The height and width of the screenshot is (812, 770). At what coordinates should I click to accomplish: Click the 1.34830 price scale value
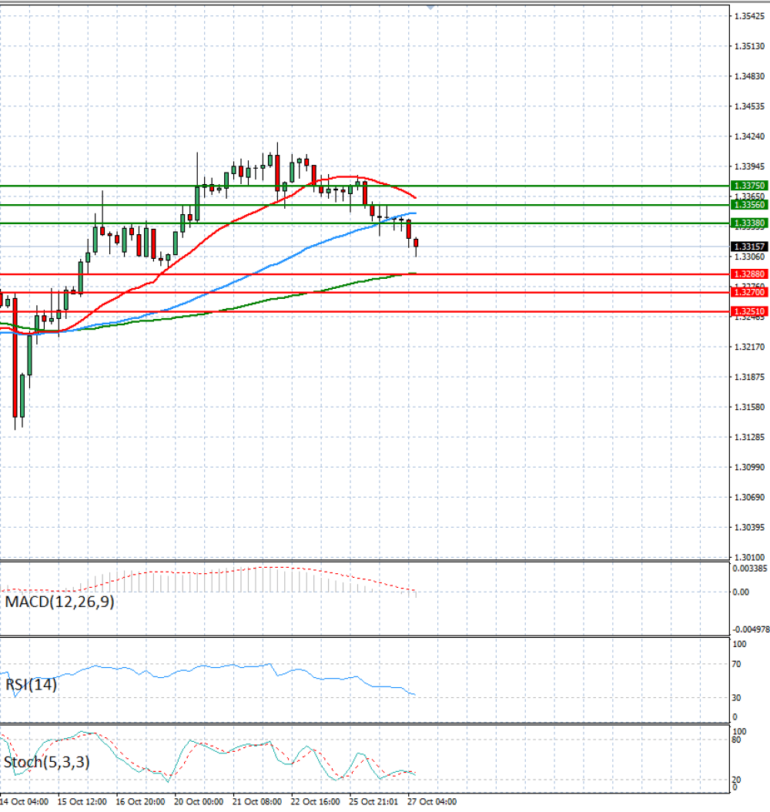[749, 76]
